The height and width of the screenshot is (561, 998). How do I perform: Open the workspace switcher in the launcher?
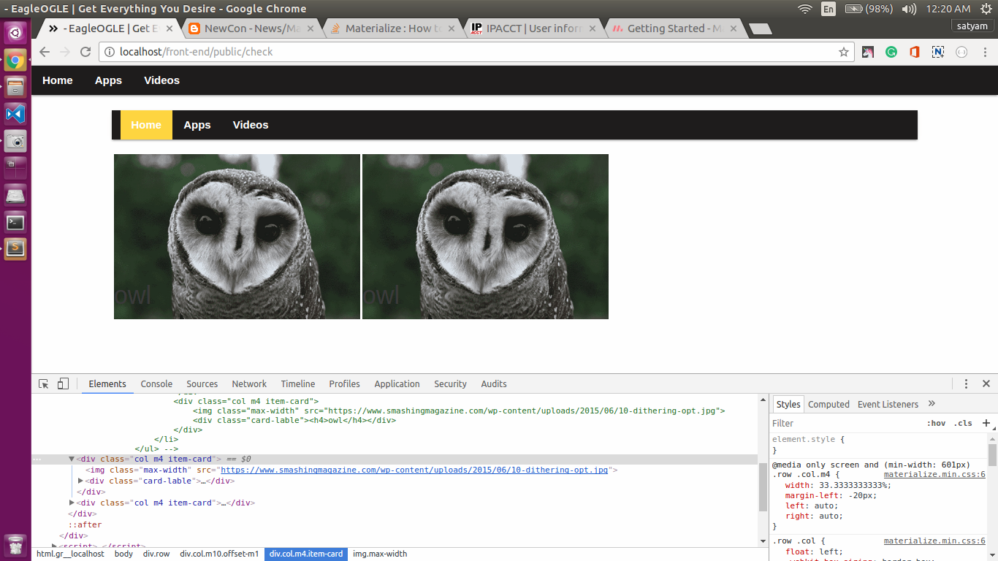[16, 168]
